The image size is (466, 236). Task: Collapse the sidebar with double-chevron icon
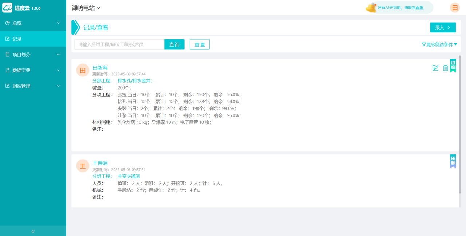tap(33, 231)
